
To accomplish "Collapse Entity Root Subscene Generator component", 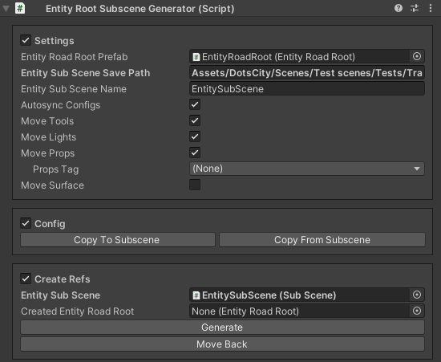I will tap(6, 9).
